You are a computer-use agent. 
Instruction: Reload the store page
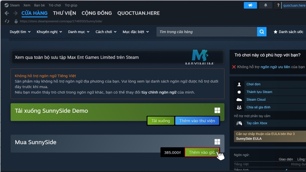(x=7, y=21)
